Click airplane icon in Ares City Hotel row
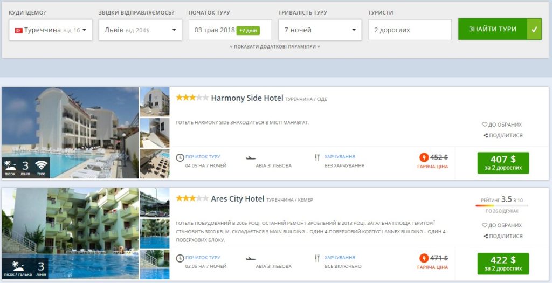The width and height of the screenshot is (552, 283). 251,259
